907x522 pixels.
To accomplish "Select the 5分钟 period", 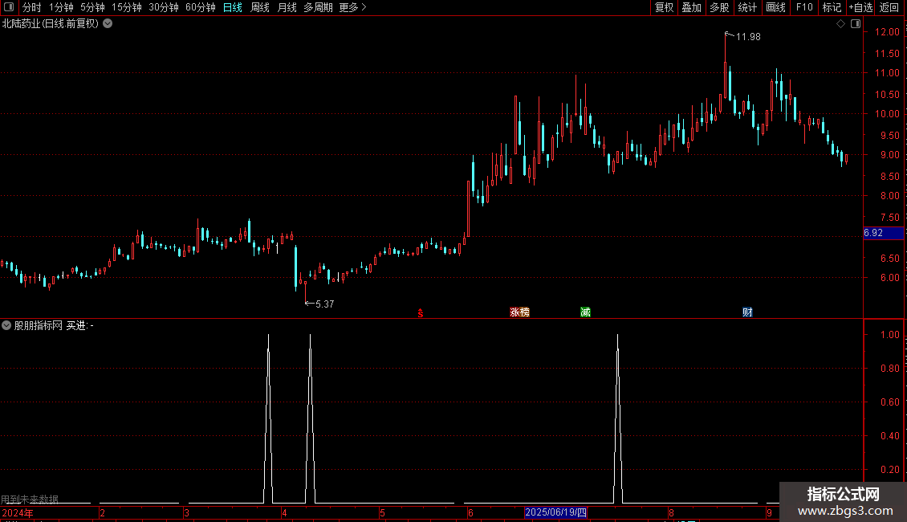I will click(92, 7).
